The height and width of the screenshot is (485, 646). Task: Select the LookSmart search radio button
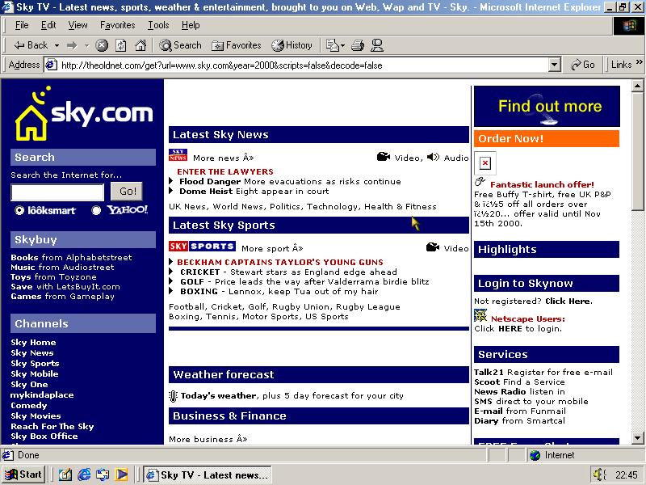click(19, 210)
